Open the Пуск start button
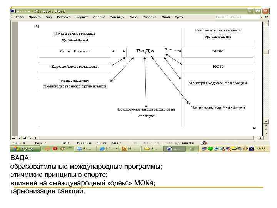Viewport: 277px width, 208px height. pyautogui.click(x=25, y=149)
